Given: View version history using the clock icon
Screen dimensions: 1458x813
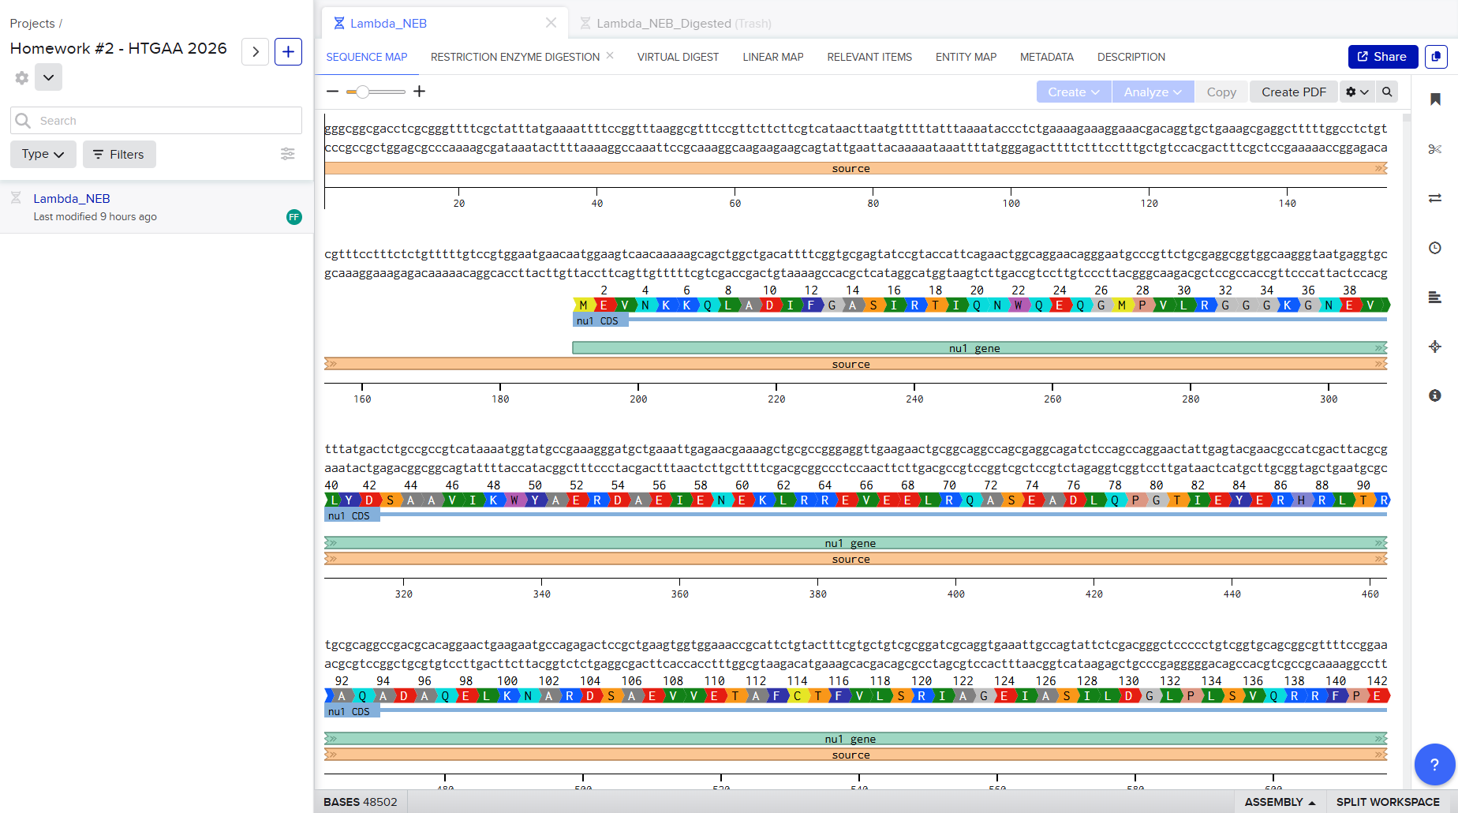Looking at the screenshot, I should [1436, 247].
